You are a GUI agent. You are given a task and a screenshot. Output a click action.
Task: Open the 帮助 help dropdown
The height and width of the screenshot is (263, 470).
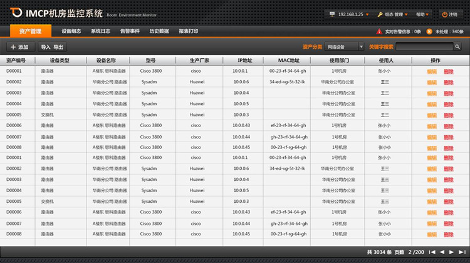click(423, 14)
